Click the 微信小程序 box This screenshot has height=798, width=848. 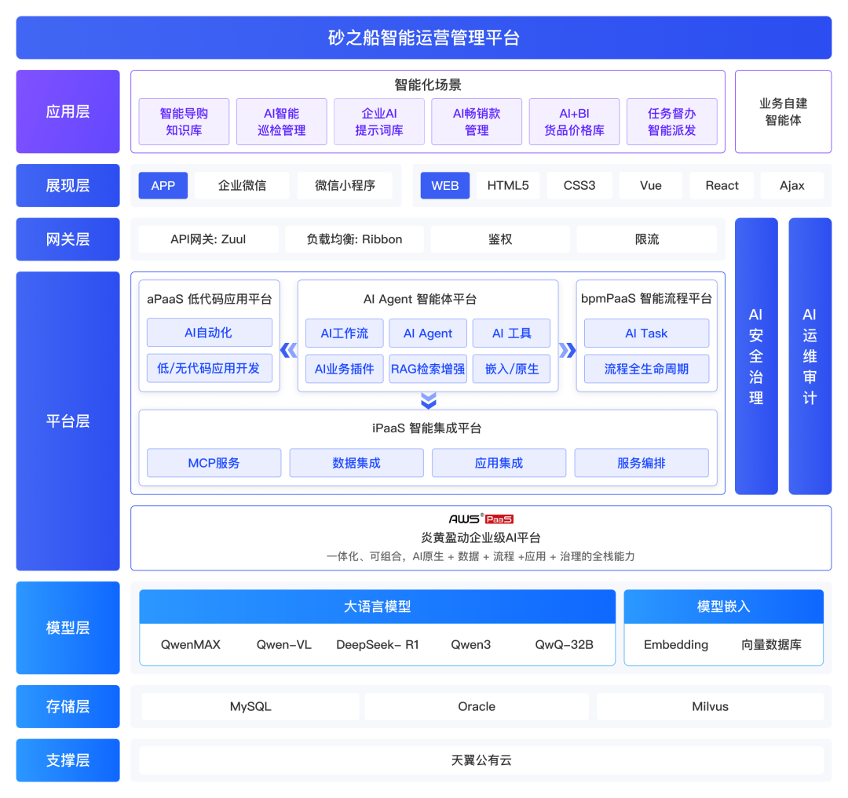tap(345, 186)
